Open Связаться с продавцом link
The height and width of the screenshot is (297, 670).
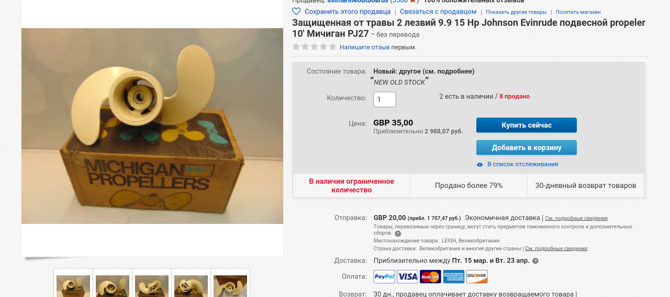[x=438, y=11]
